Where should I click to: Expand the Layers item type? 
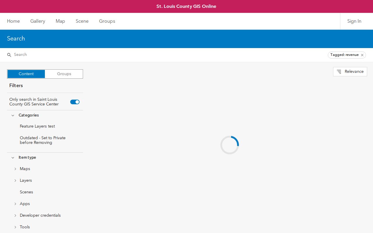(15, 181)
